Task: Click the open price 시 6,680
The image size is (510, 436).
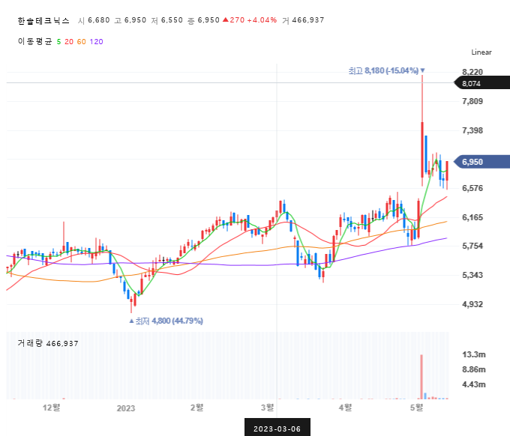Action: coord(94,20)
